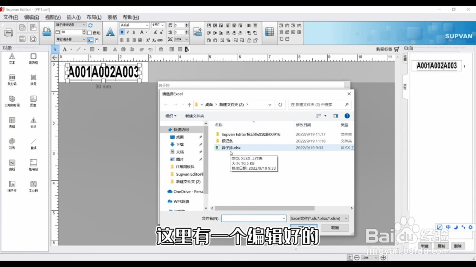Select the pointer selection tool
The height and width of the screenshot is (267, 476).
[x=55, y=49]
